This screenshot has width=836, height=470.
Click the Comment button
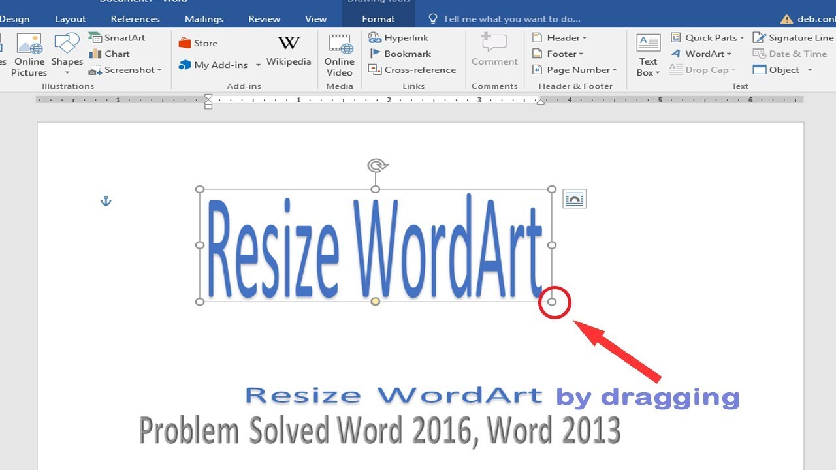(494, 50)
